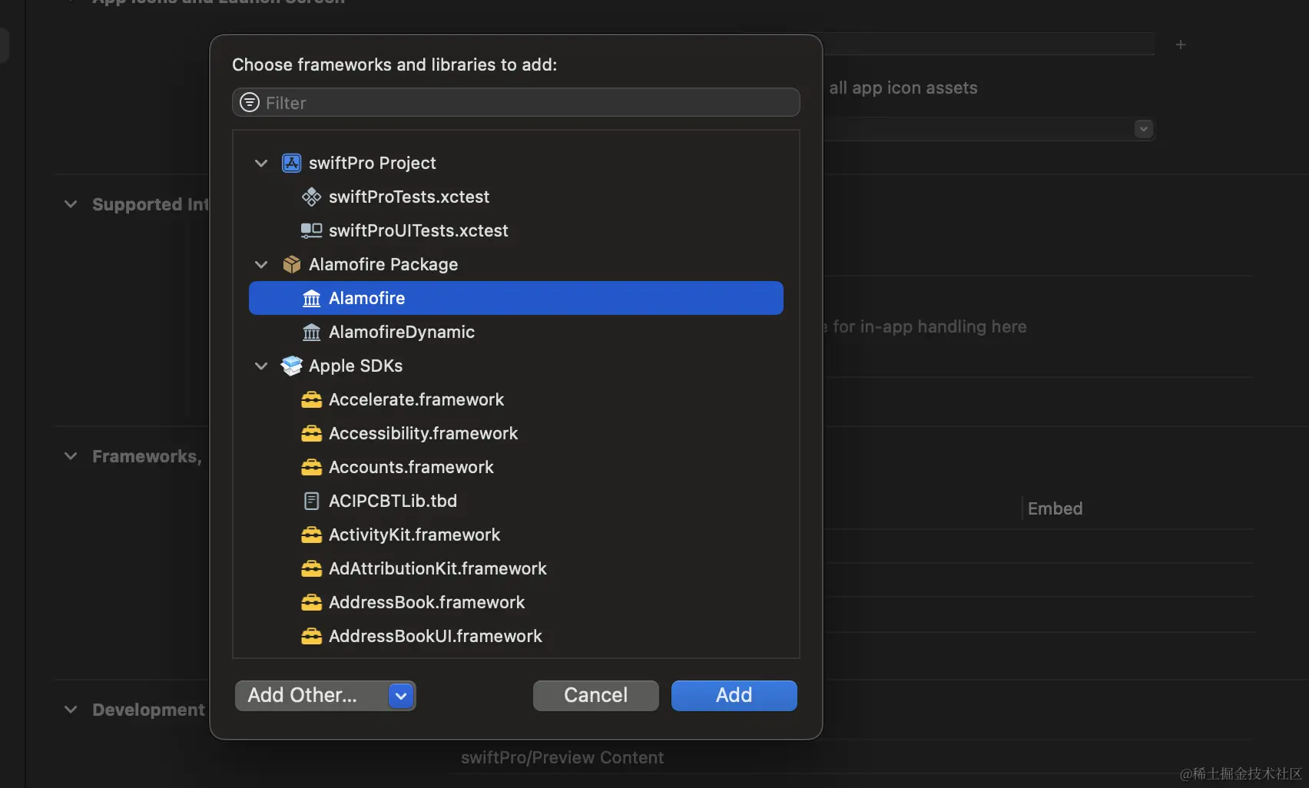Click the Accelerate.framework toolbox icon
Image resolution: width=1309 pixels, height=788 pixels.
coord(311,399)
